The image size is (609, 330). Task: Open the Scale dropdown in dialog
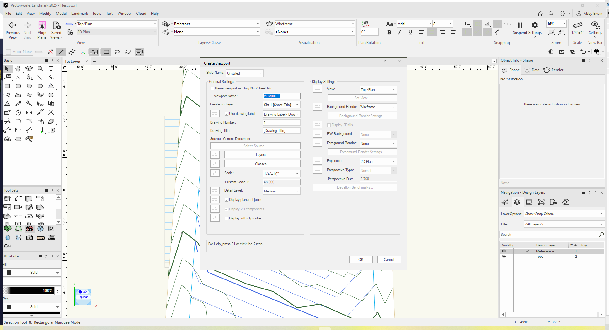click(x=281, y=174)
